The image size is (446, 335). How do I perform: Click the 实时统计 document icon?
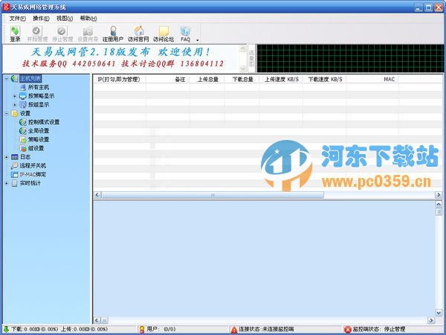(15, 183)
